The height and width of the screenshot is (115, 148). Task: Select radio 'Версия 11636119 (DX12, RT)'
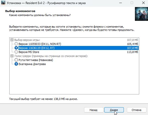[x=16, y=48]
